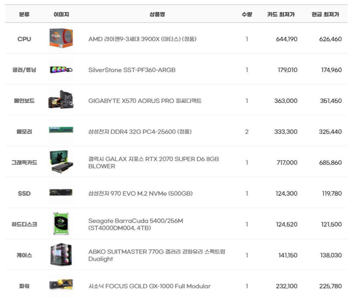Viewport: 353px width, 298px height.
Task: Click cash price 174,960 for the cooler
Action: [331, 70]
